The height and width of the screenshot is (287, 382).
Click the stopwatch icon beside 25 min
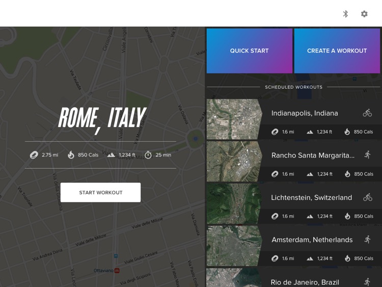[x=148, y=155]
